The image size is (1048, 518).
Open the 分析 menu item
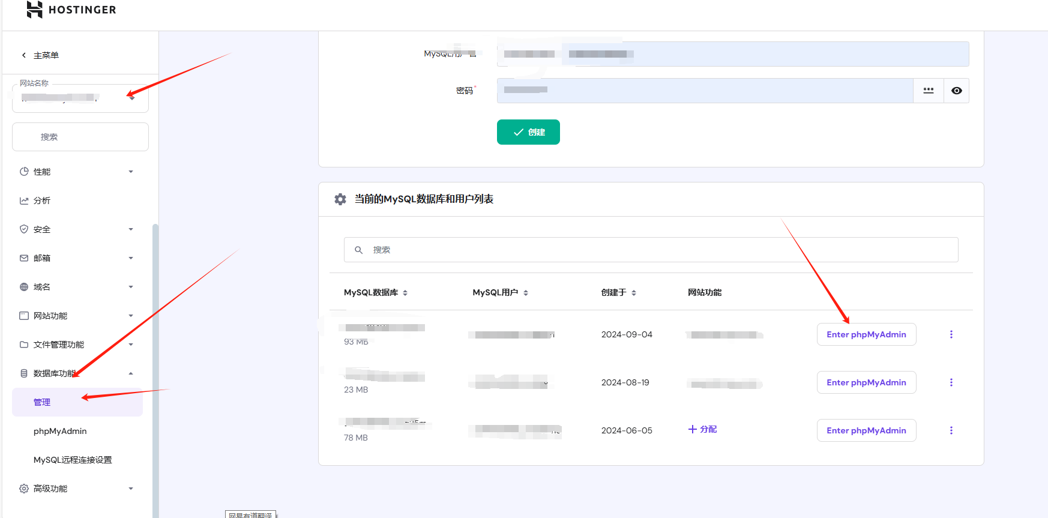[x=42, y=200]
